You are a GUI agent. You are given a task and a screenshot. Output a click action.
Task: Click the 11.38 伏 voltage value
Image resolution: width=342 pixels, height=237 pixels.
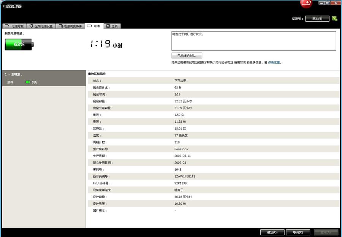click(180, 122)
